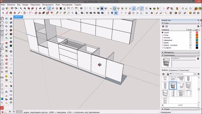Activate the Zoom Extents tool
202x114 pixels.
25,9
